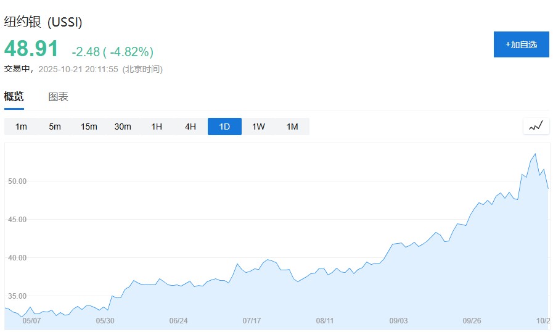The image size is (553, 332).
Task: Switch to 1W weekly view
Action: click(258, 127)
